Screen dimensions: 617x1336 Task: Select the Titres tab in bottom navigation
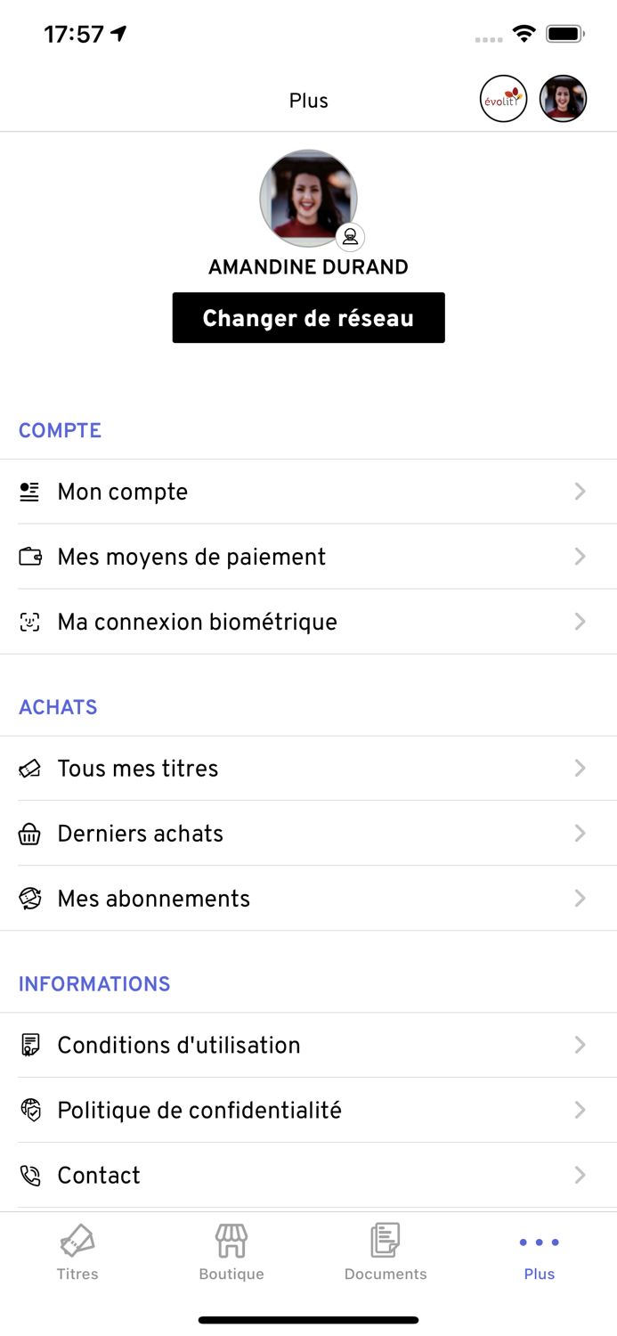[77, 1251]
